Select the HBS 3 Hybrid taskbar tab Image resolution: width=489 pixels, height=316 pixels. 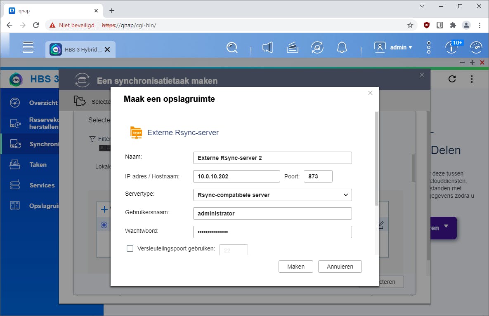tap(78, 49)
